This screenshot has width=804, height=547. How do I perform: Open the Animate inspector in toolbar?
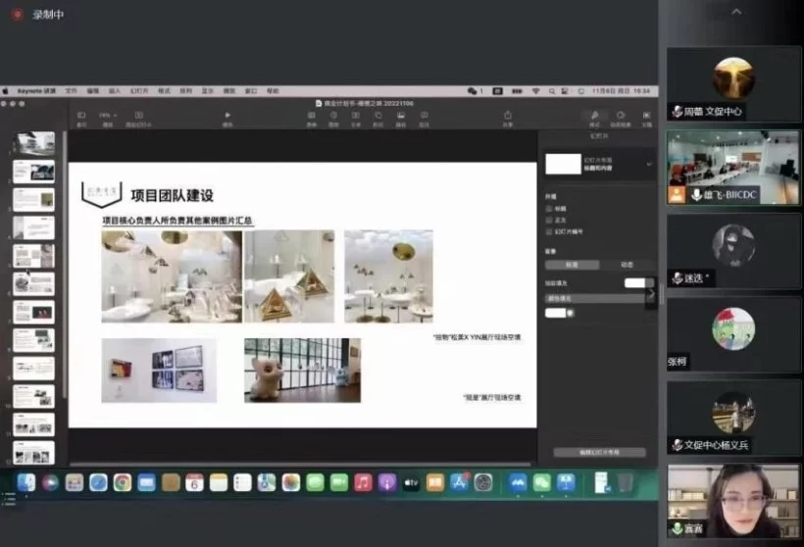pyautogui.click(x=620, y=116)
